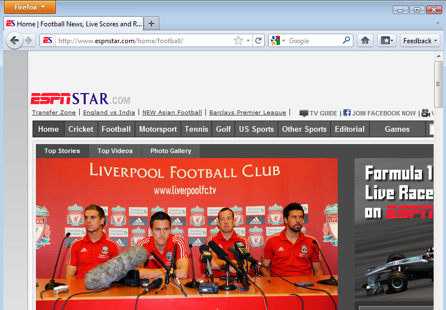Open the Liverpool press conference story image
The width and height of the screenshot is (446, 310).
click(187, 234)
